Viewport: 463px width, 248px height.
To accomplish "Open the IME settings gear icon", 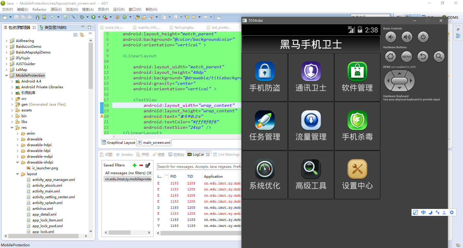I will click(451, 212).
